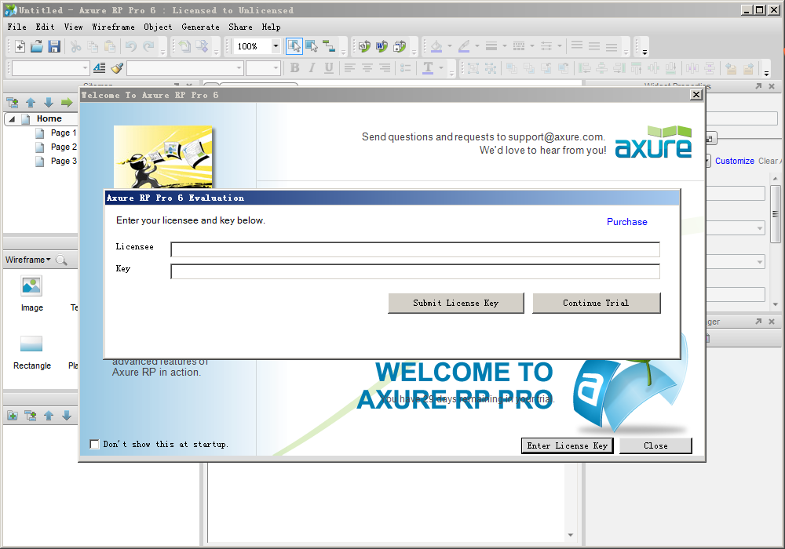Open the Share menu
The width and height of the screenshot is (785, 549).
pos(241,27)
